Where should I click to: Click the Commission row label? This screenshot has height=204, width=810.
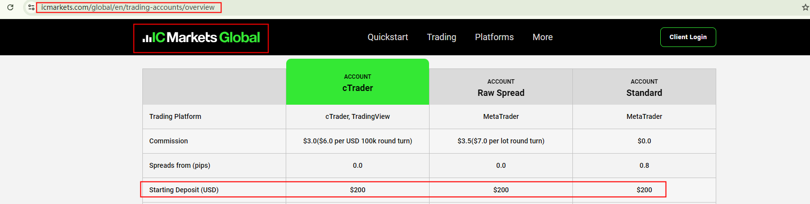[168, 141]
